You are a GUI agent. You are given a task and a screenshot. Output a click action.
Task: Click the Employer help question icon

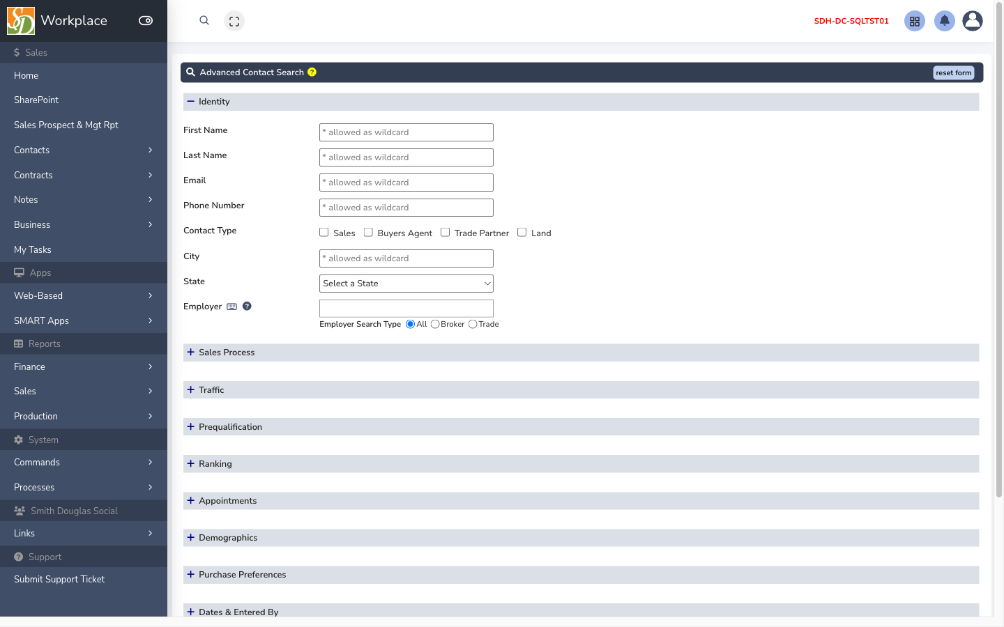pos(247,306)
